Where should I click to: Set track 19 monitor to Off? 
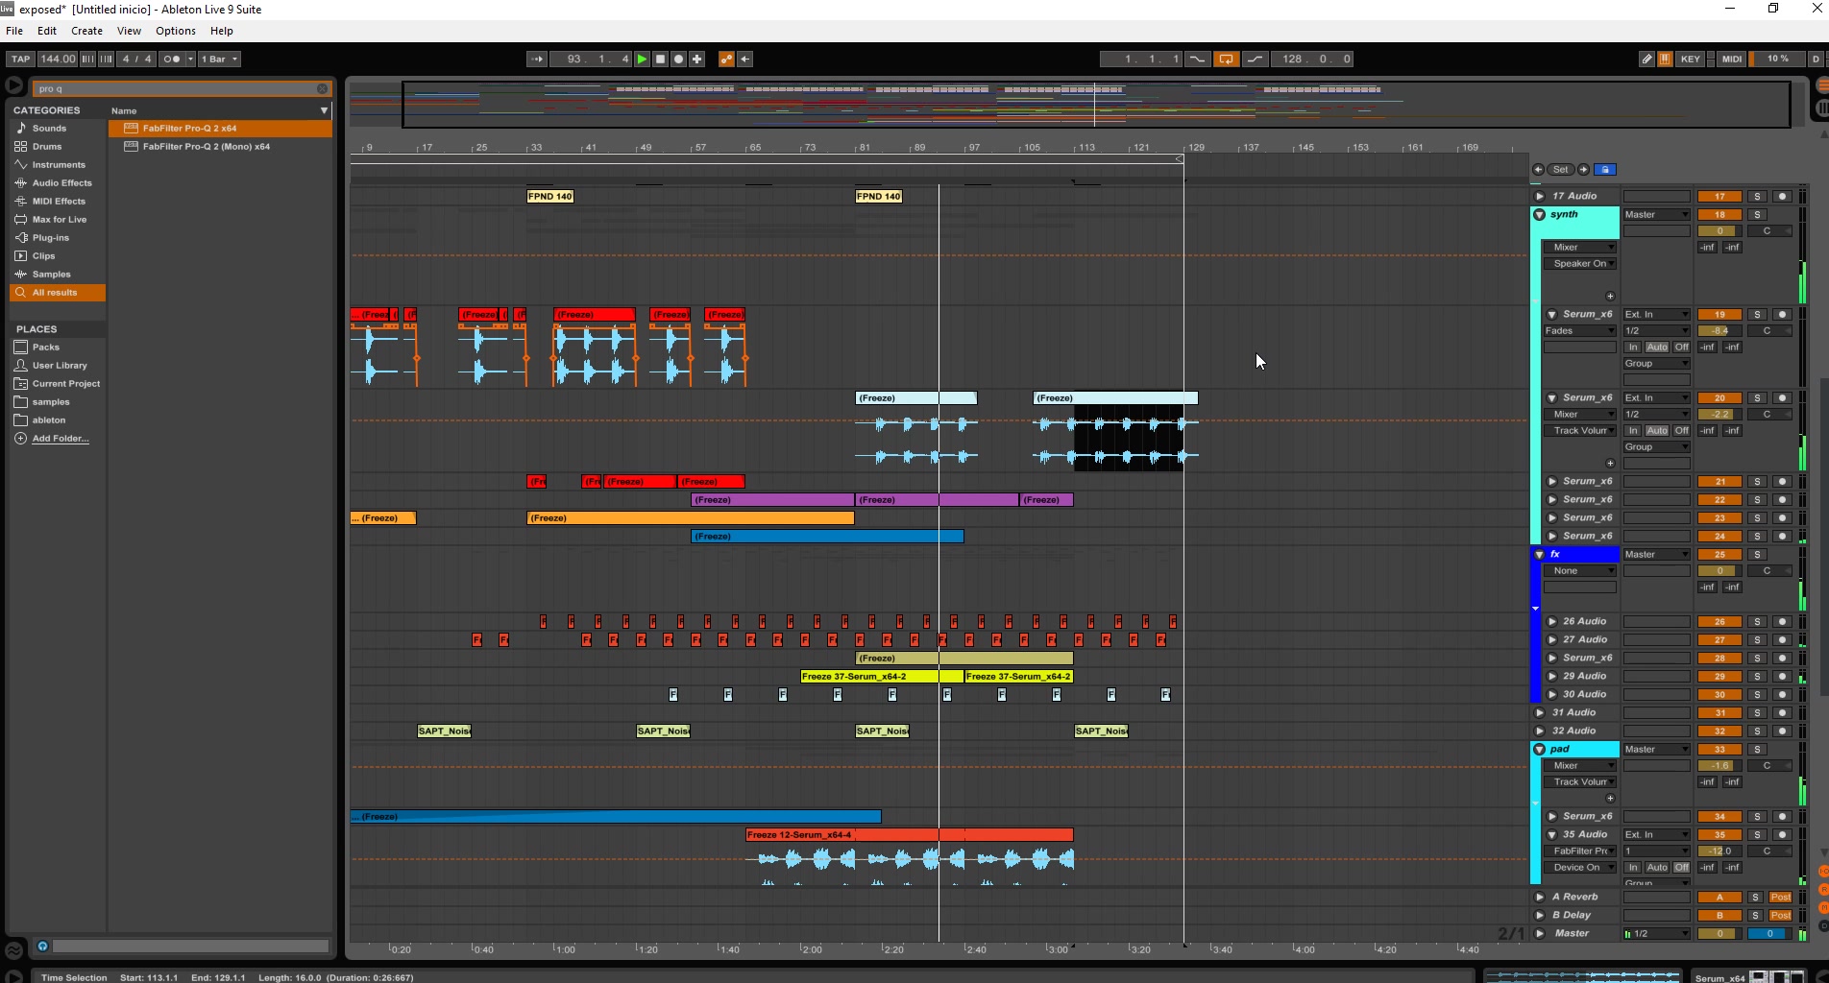point(1681,348)
